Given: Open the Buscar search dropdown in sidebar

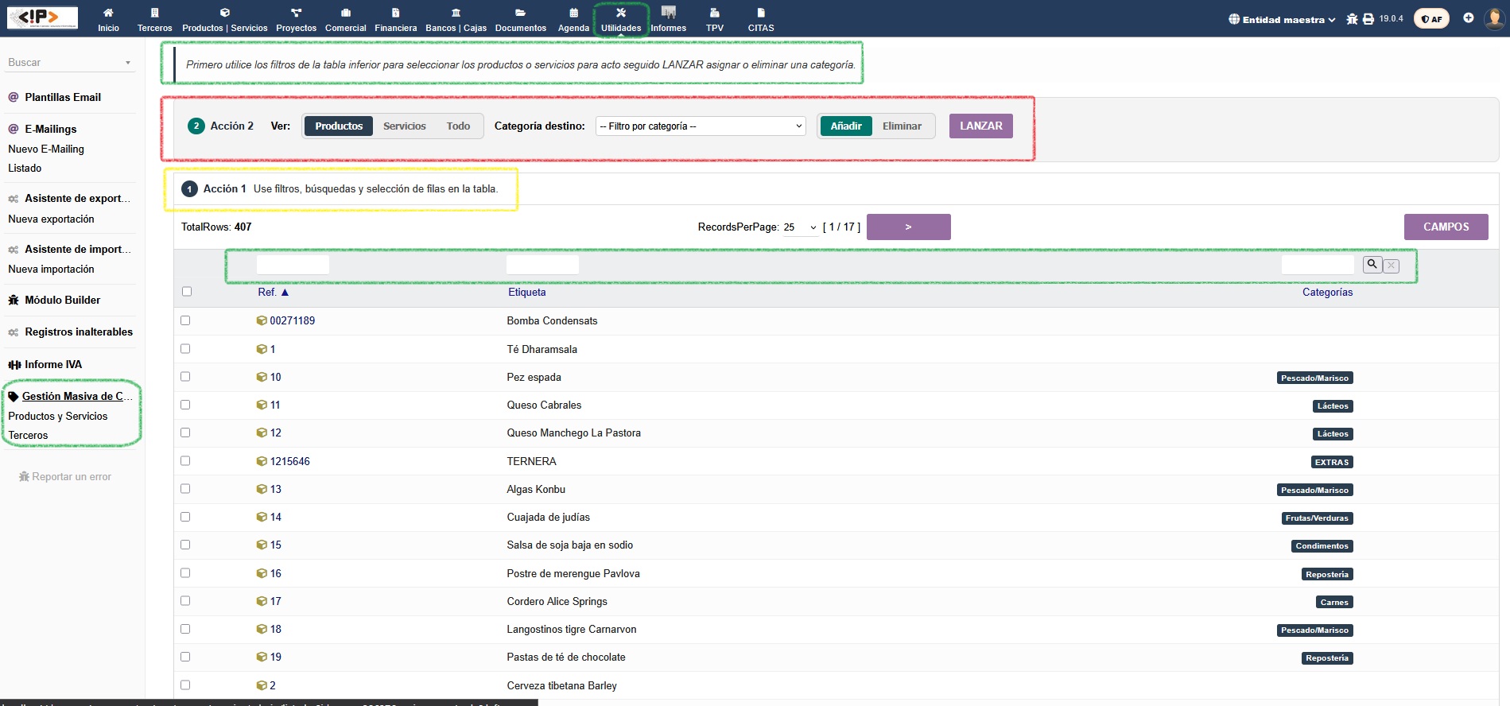Looking at the screenshot, I should click(70, 62).
